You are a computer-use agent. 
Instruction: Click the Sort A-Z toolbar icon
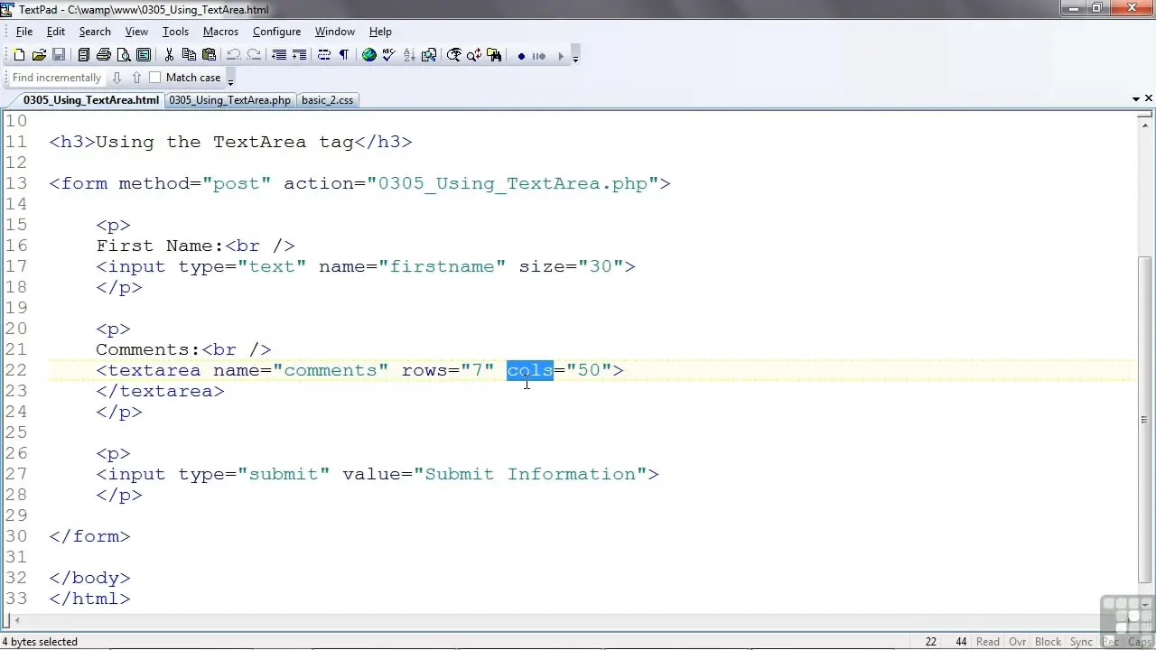pyautogui.click(x=409, y=55)
